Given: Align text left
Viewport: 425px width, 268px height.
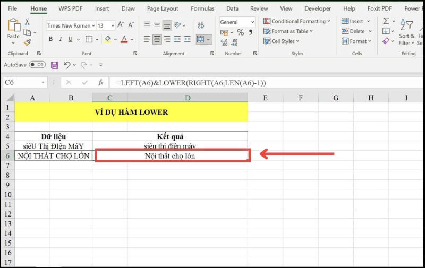Looking at the screenshot, I should click(x=147, y=39).
